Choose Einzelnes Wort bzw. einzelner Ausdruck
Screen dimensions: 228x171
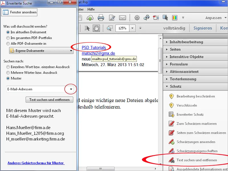8,67
